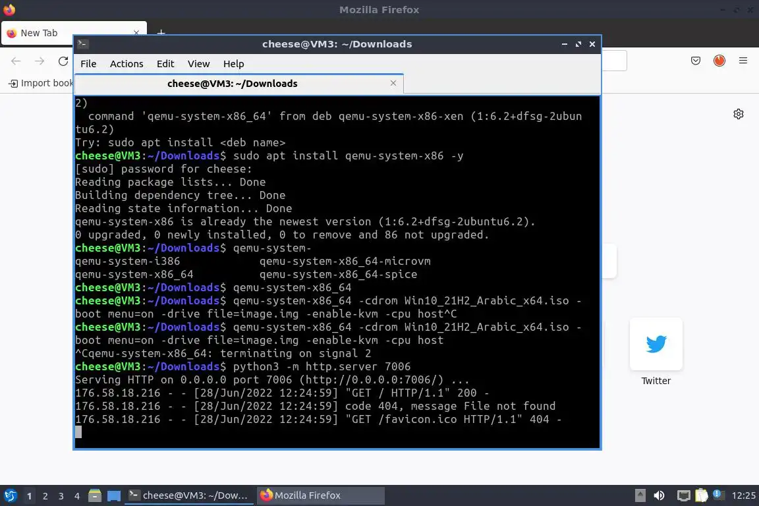Go forward in Firefox

(40, 61)
